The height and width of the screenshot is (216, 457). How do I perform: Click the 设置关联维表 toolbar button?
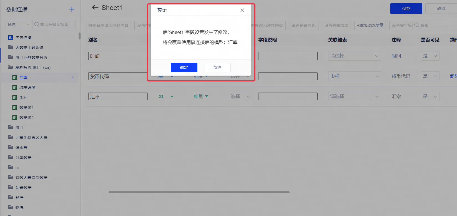click(336, 25)
